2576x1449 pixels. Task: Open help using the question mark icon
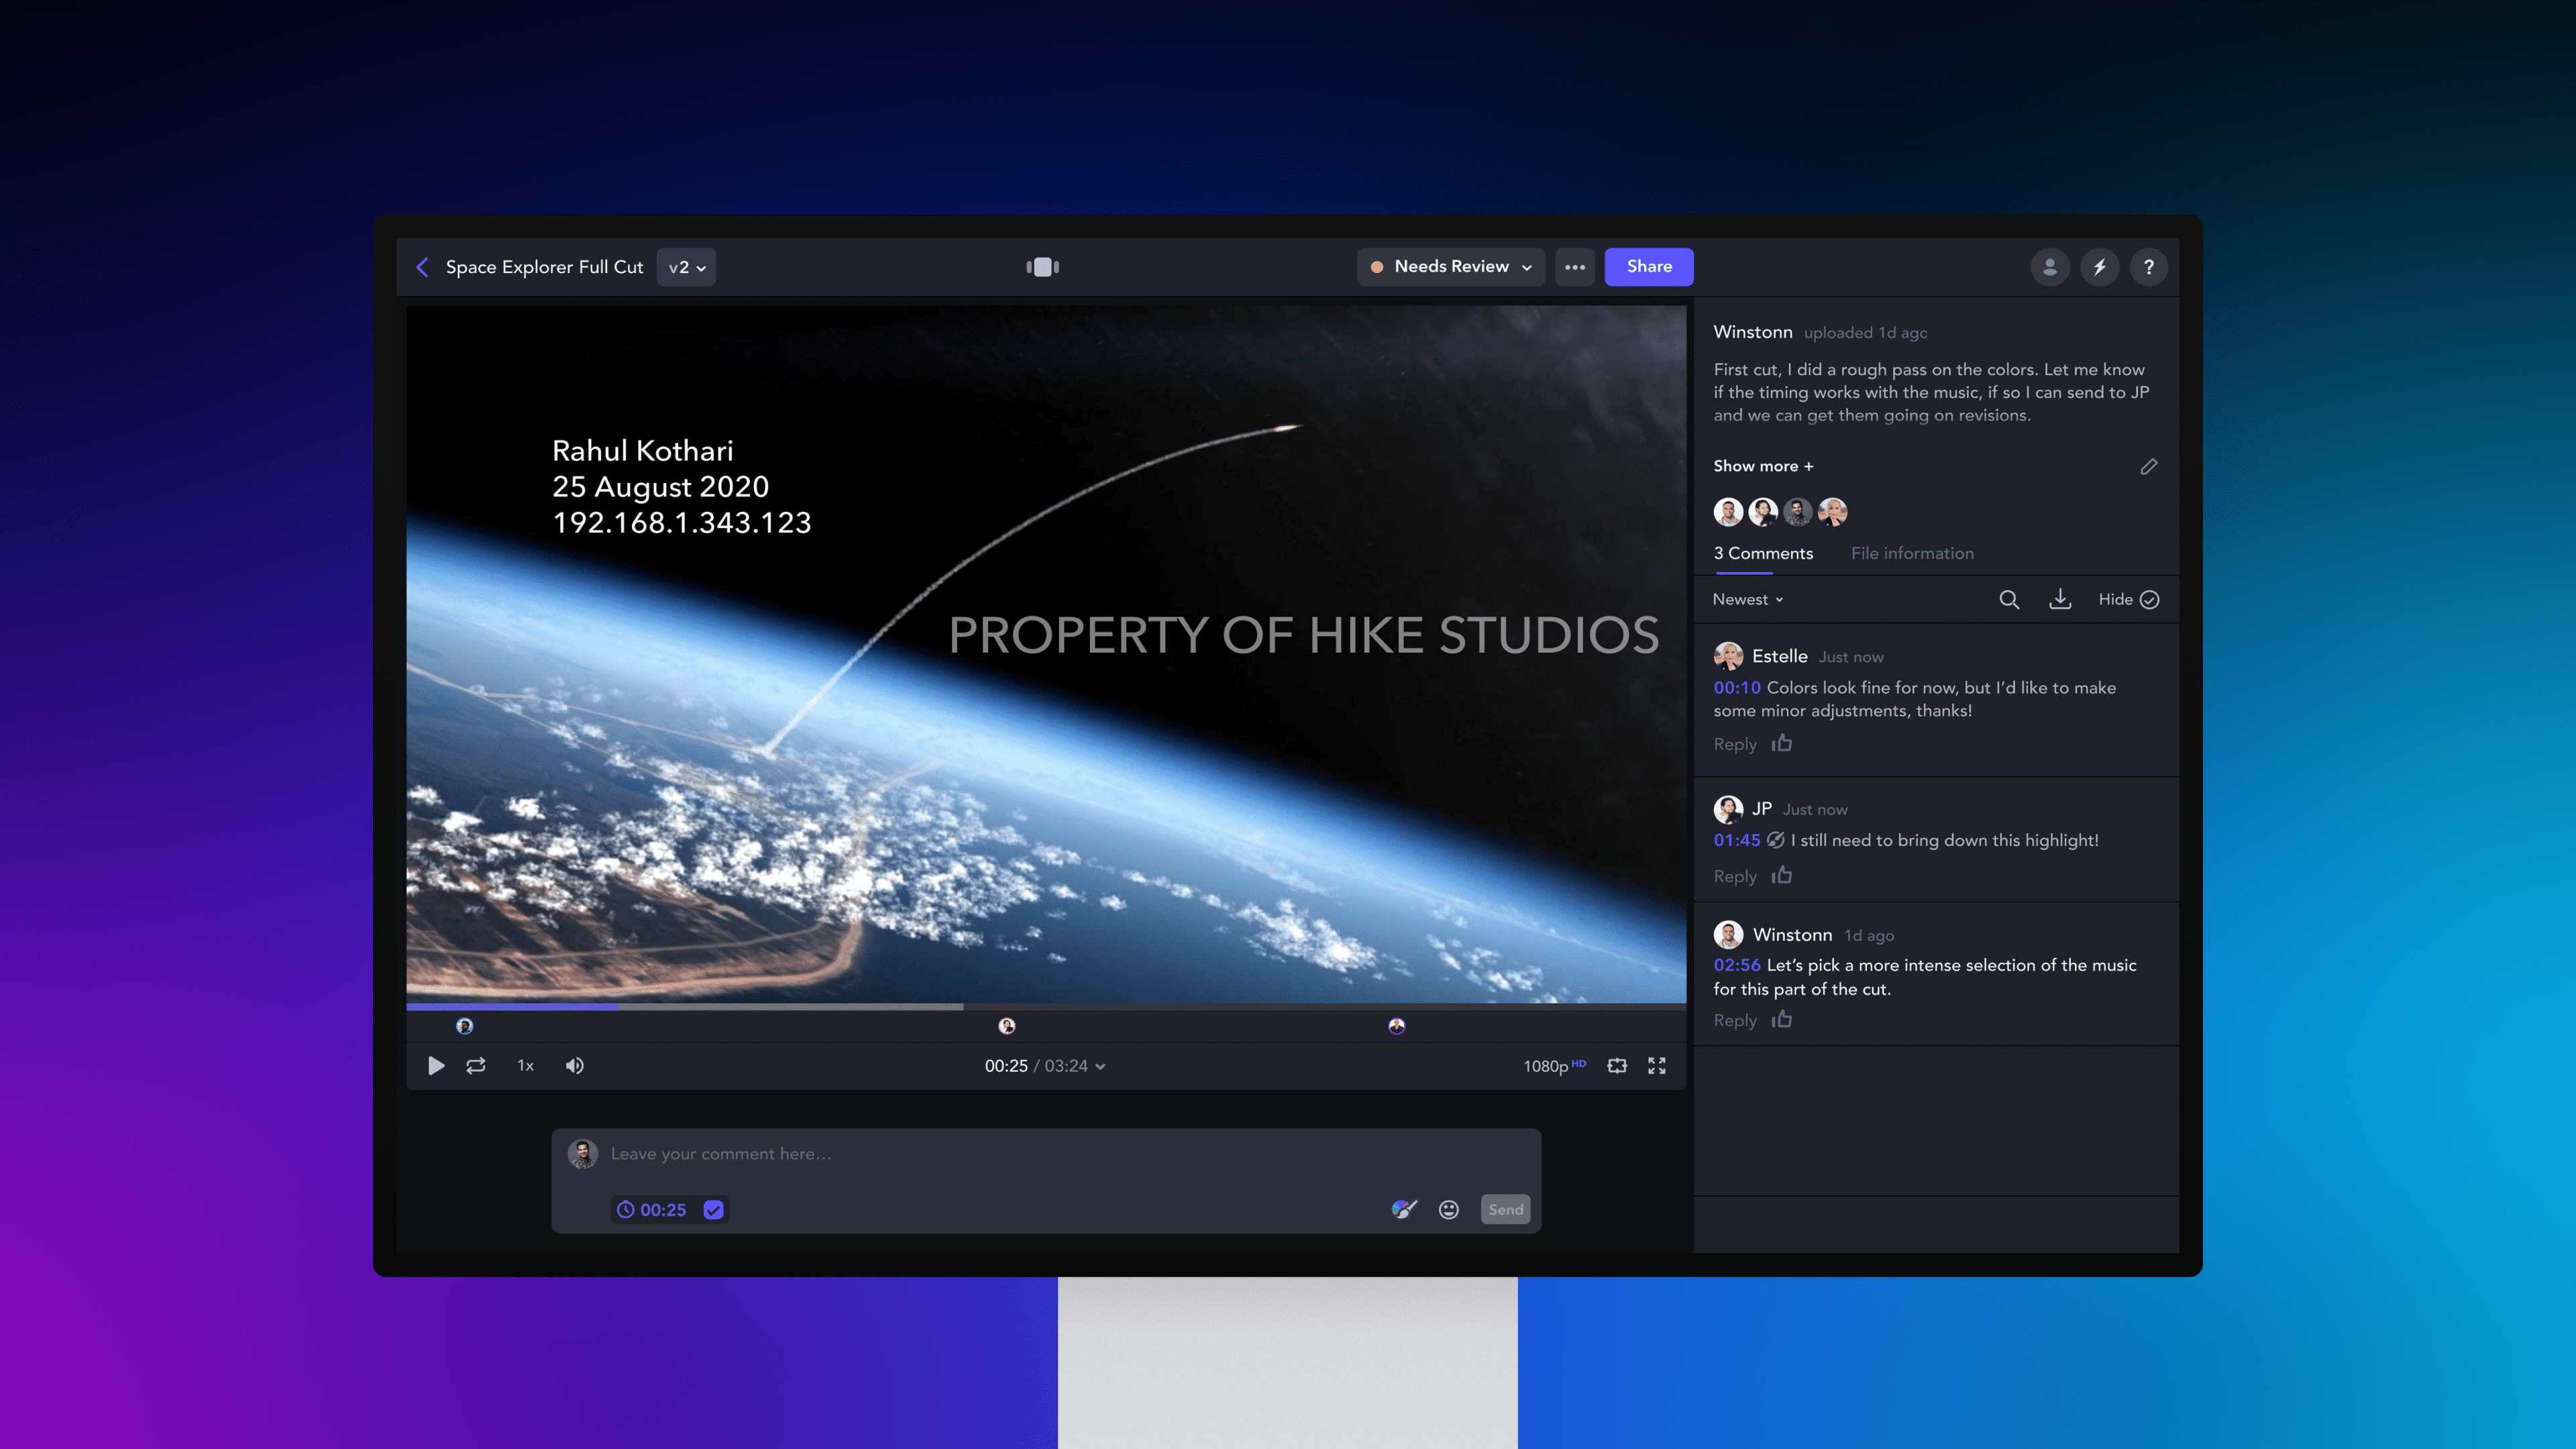click(x=2149, y=267)
